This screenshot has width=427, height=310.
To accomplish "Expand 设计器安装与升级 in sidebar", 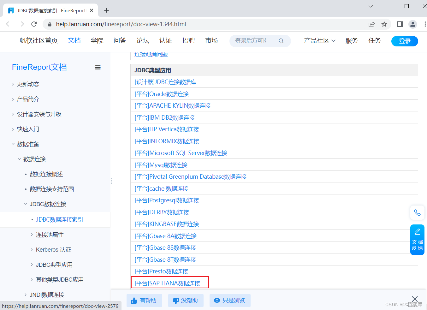I will pos(13,114).
